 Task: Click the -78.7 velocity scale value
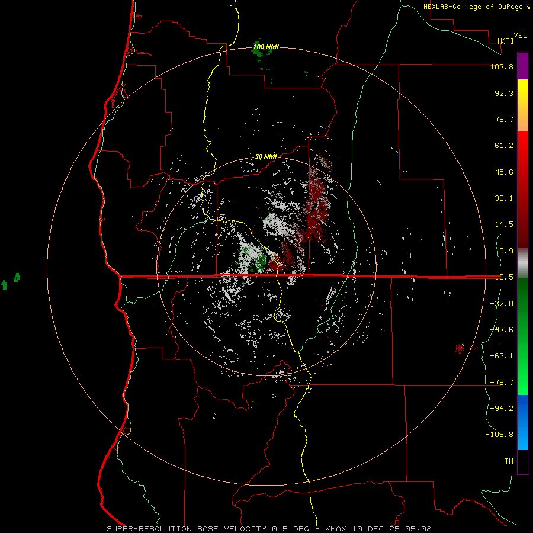(x=502, y=383)
